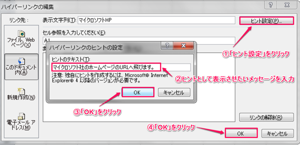Click the ヒント設定 button
This screenshot has width=300, height=145.
(x=266, y=20)
